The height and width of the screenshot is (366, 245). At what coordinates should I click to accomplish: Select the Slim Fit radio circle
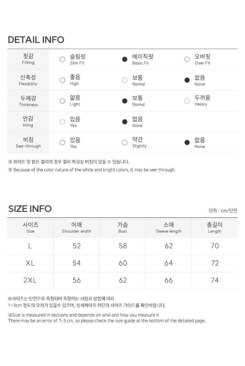[62, 59]
